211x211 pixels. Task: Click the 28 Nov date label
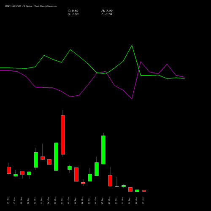tap(21, 200)
